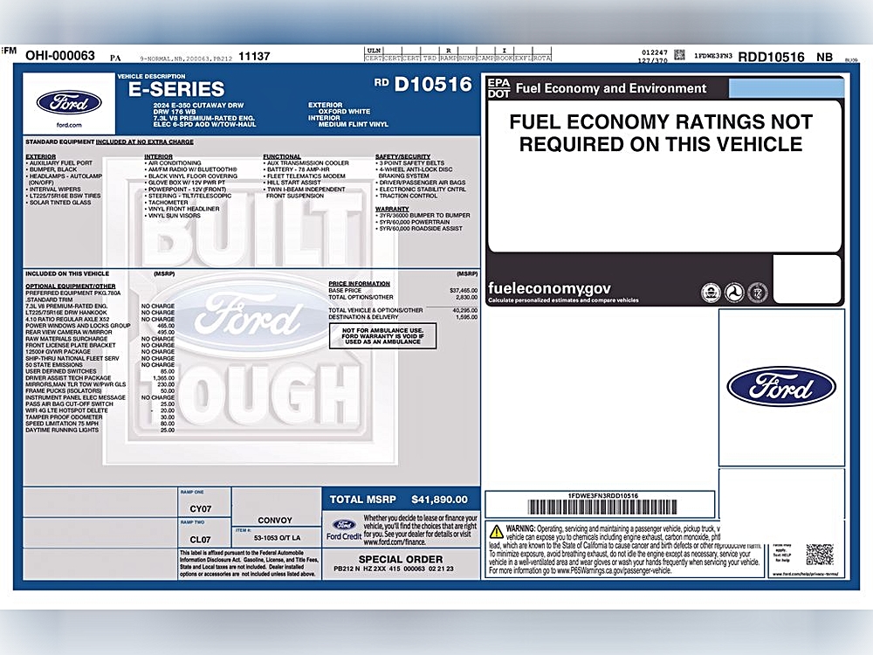Click the EPA seal beside fueleconomy.gov
Image resolution: width=873 pixels, height=655 pixels.
coord(711,291)
